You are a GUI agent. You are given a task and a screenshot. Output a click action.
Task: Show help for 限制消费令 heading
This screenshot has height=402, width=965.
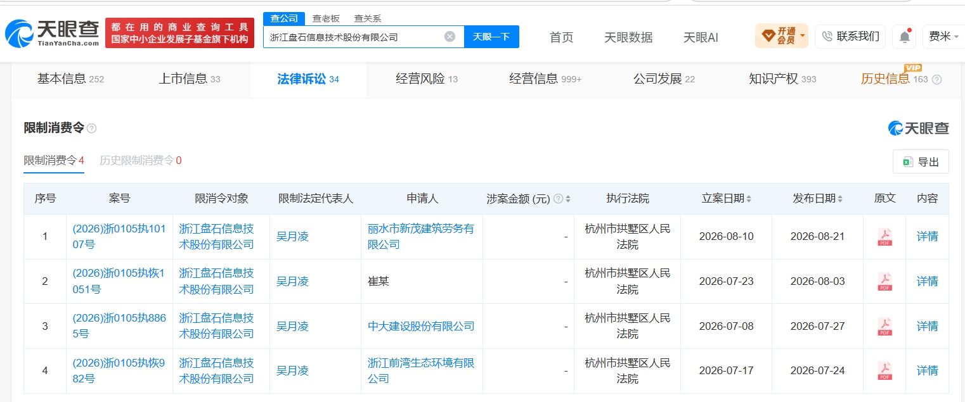pos(92,129)
